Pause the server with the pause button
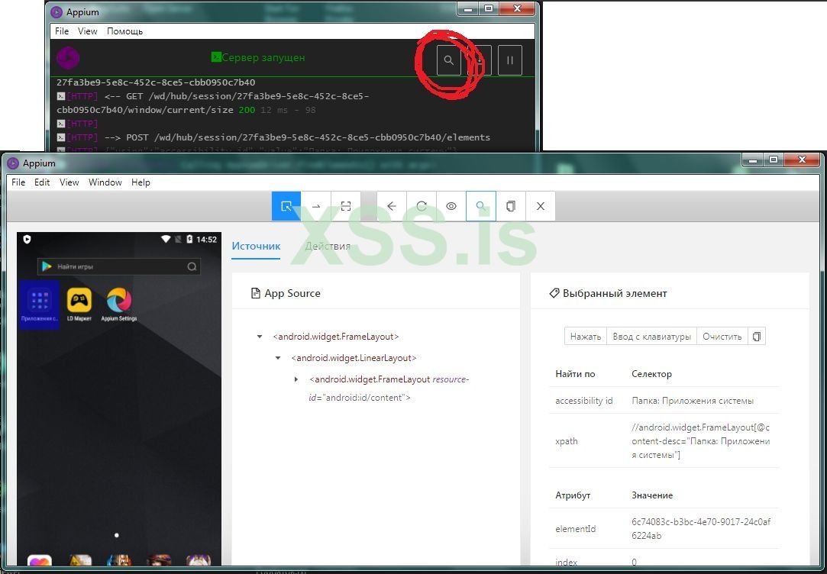The height and width of the screenshot is (574, 827). 510,60
